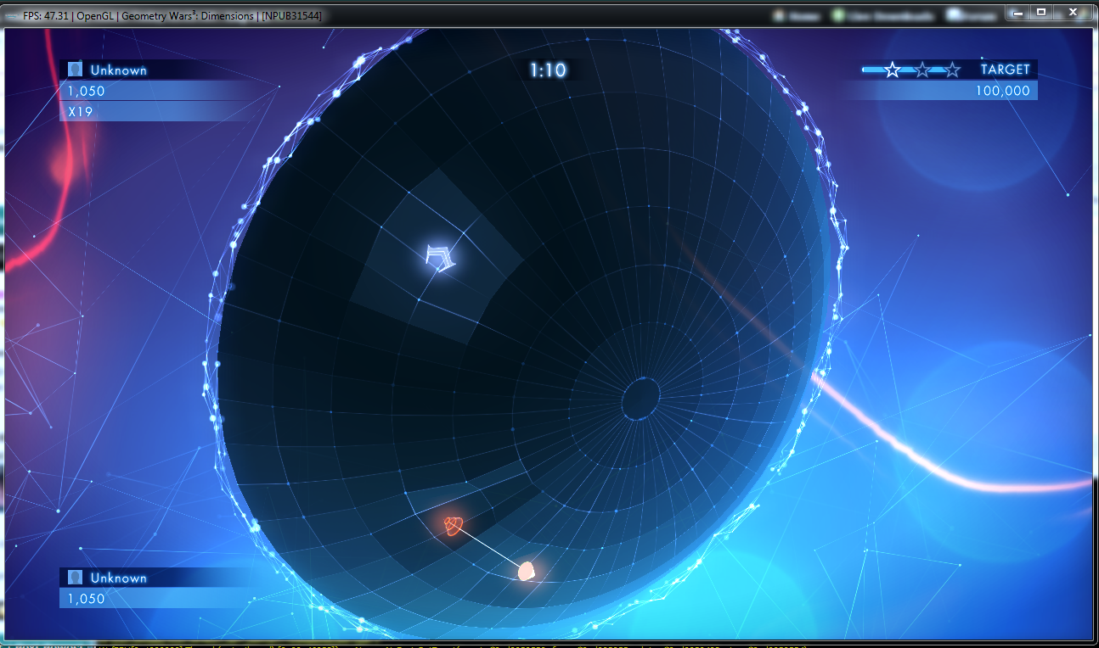1099x648 pixels.
Task: Click the TARGET label
Action: [x=1005, y=70]
